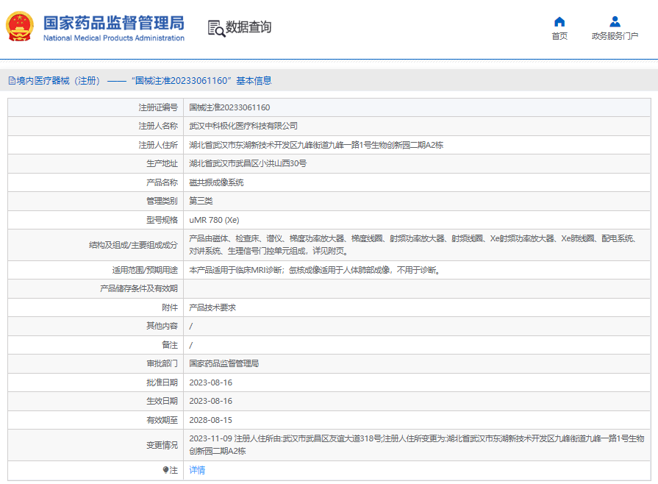This screenshot has width=658, height=484.
Task: Click production address 湖北省武汉市武昌区小洪山西30号
Action: pyautogui.click(x=248, y=163)
